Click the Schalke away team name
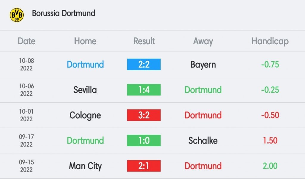This screenshot has width=305, height=179. (x=203, y=141)
